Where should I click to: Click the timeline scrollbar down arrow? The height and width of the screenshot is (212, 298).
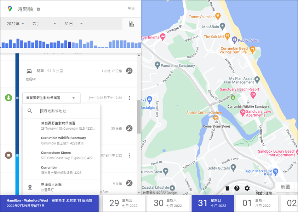139,193
